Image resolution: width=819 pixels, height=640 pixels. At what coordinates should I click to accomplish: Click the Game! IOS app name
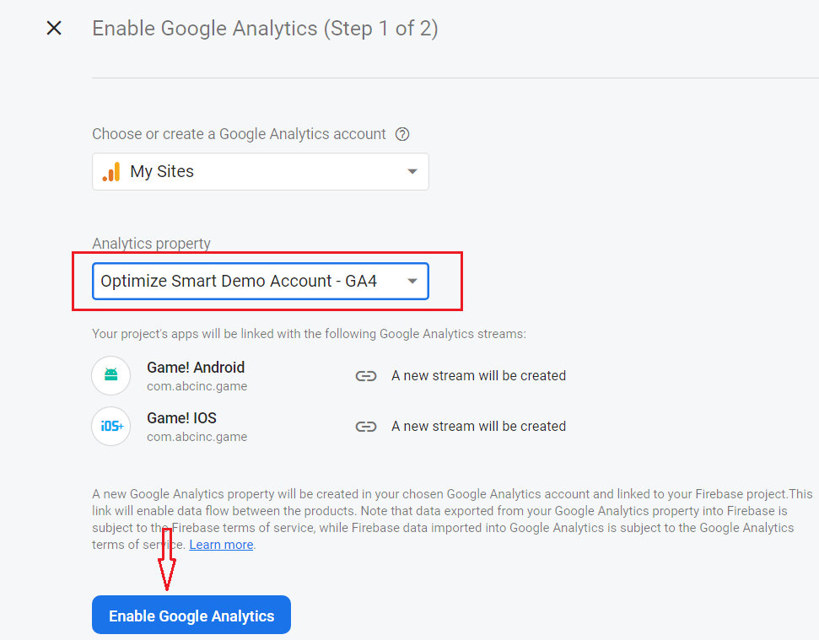click(x=181, y=418)
